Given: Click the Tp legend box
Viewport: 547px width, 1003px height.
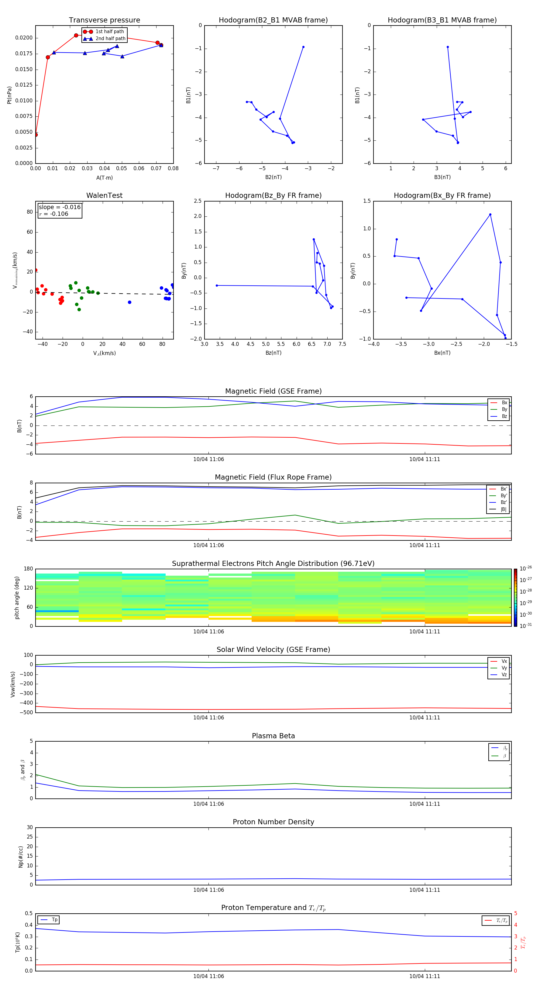Looking at the screenshot, I should (x=48, y=920).
